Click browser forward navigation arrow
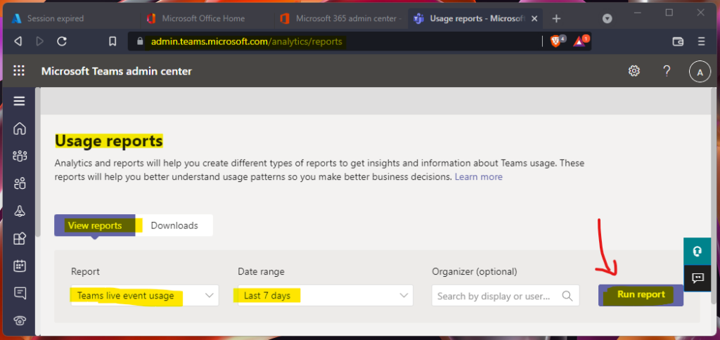Viewport: 720px width, 340px height. tap(40, 41)
